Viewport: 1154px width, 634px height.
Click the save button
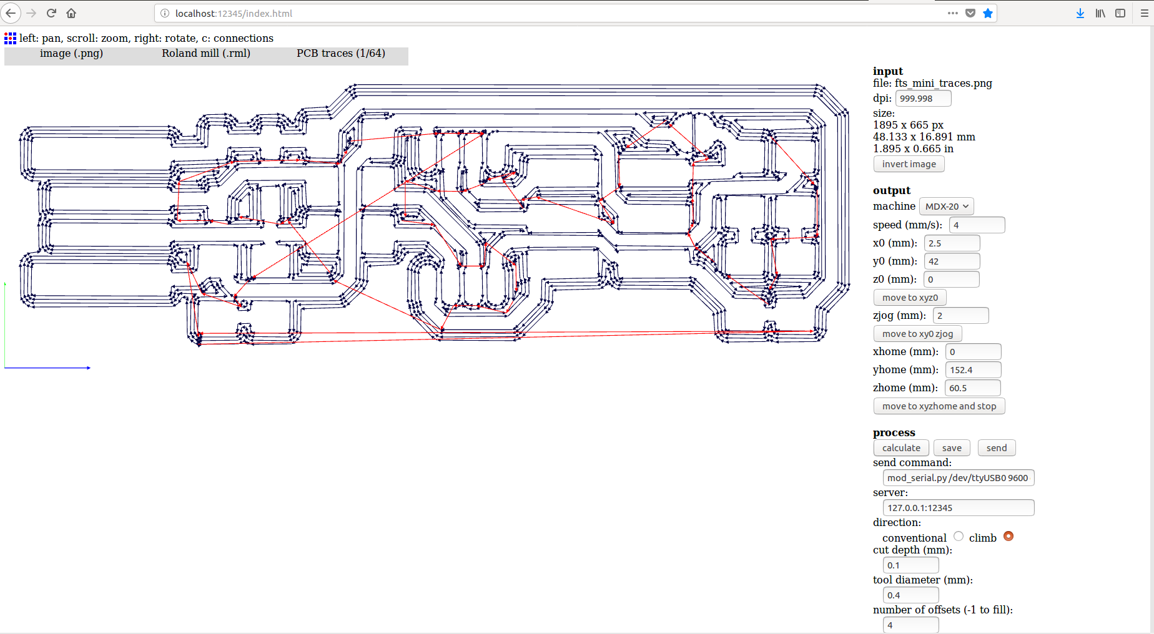coord(952,448)
